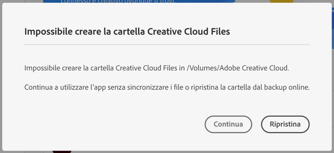This screenshot has width=334, height=153.
Task: Click the dialog title about Creative Cloud Files
Action: (127, 32)
